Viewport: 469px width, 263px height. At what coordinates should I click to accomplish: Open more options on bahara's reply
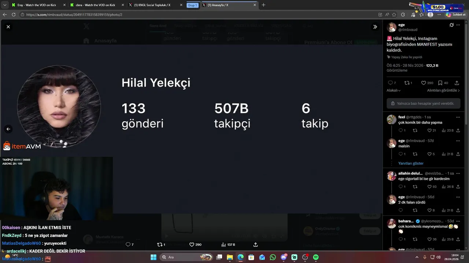pos(458,221)
